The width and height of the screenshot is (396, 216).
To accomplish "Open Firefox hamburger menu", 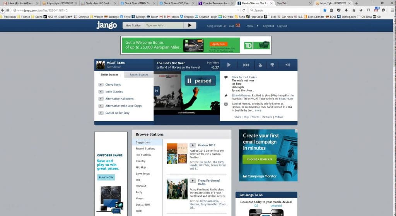I will [392, 10].
